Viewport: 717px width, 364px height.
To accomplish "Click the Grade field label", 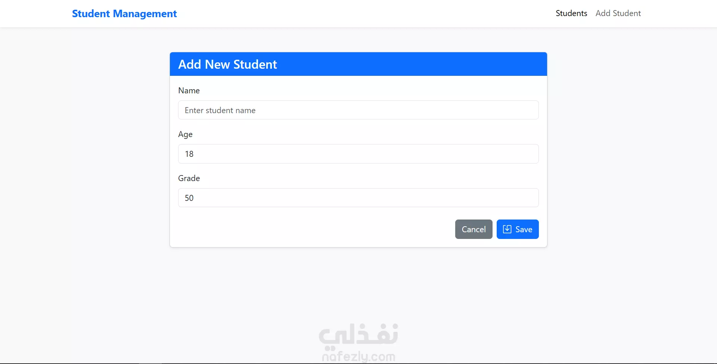I will tap(189, 178).
